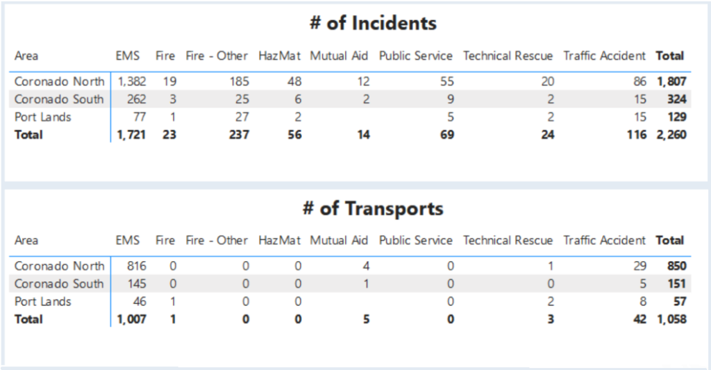Select Traffic Accident header in Incidents table

pyautogui.click(x=604, y=56)
